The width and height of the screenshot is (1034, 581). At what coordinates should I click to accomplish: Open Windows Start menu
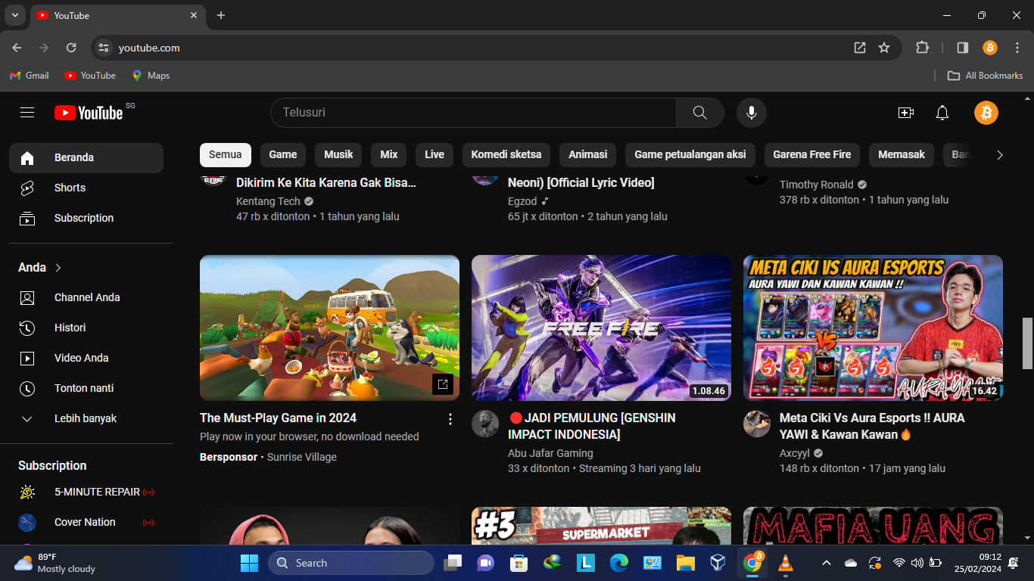tap(249, 563)
